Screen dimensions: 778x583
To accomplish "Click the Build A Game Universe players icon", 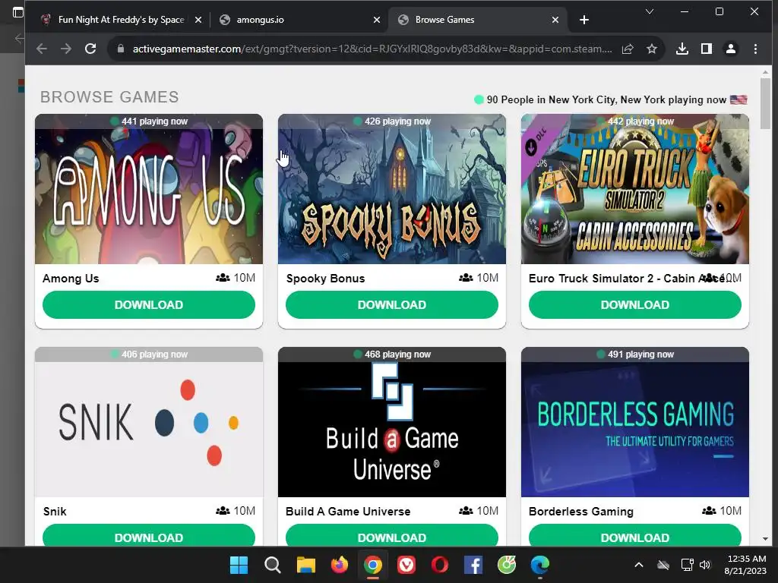I will coord(466,511).
